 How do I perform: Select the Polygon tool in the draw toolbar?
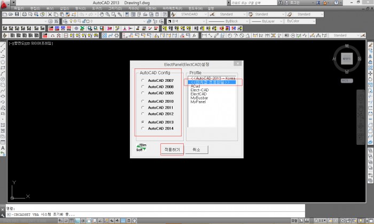pos(3,62)
